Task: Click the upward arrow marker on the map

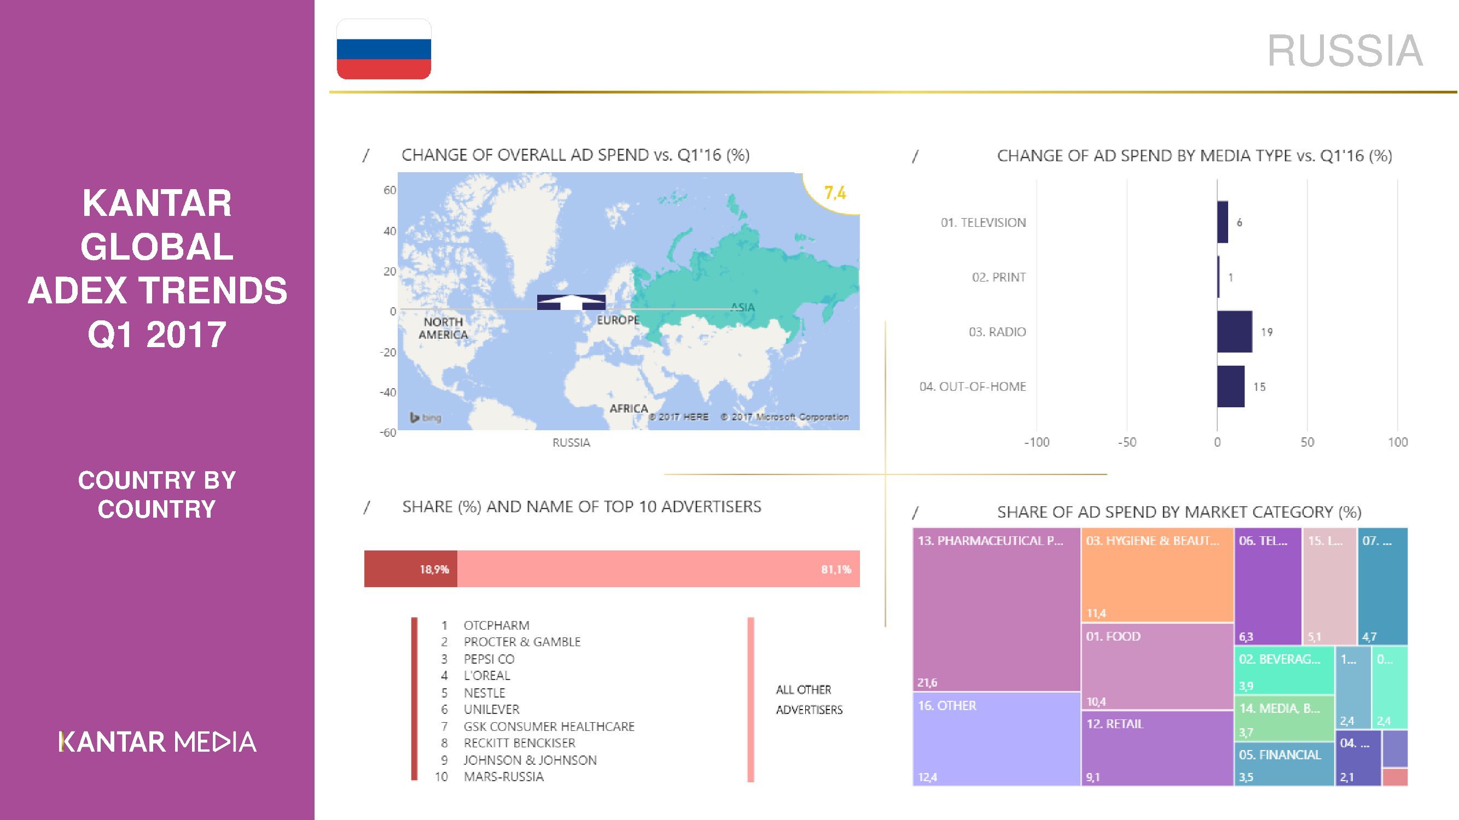Action: coord(571,302)
